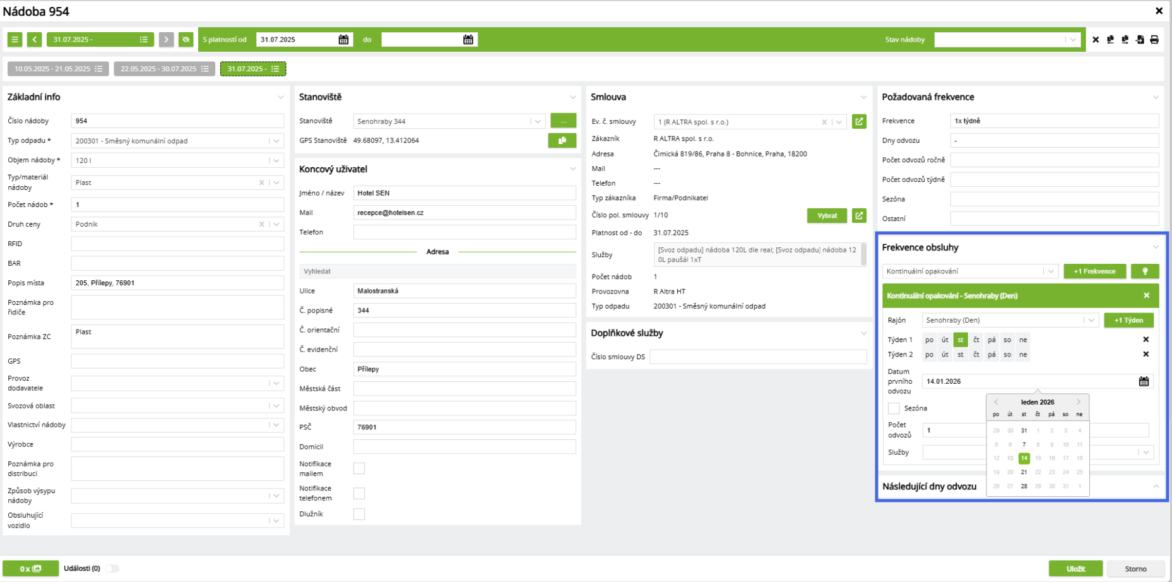
Task: Click the Storno button
Action: coord(1135,569)
